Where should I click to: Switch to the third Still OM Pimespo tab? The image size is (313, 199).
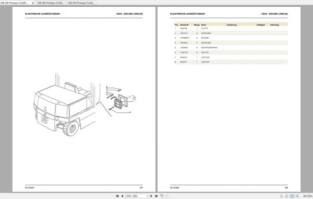pyautogui.click(x=81, y=3)
